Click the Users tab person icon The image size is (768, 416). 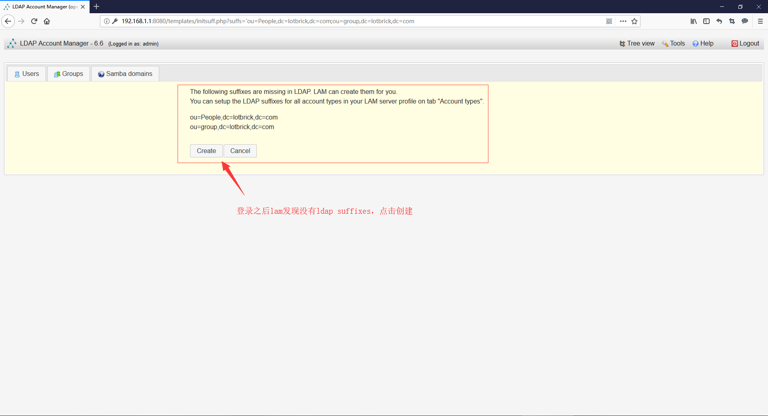17,74
